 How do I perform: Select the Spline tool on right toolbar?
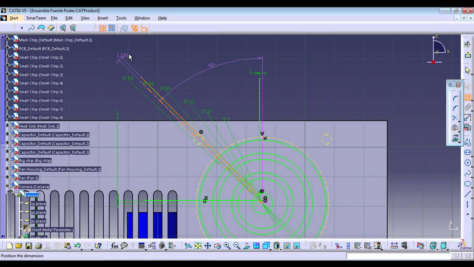click(x=468, y=173)
